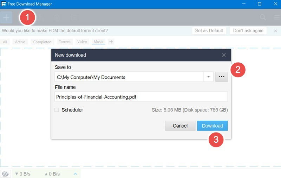Select the Completed filter tab
This screenshot has height=178, width=281.
(x=42, y=42)
